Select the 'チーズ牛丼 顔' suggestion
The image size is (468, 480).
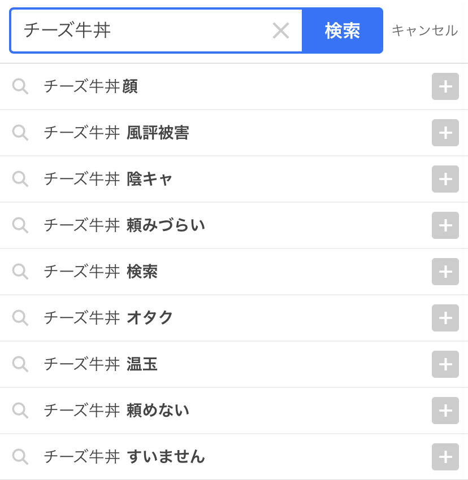click(x=91, y=86)
